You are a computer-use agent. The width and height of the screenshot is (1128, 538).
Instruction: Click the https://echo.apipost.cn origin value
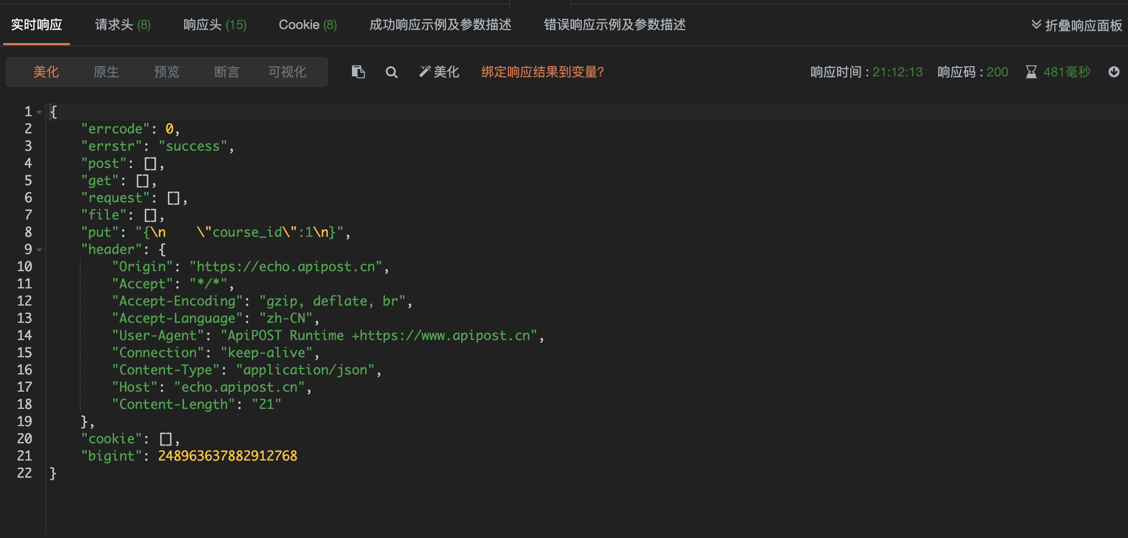point(286,267)
